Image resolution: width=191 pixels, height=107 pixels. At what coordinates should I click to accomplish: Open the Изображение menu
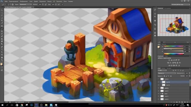tap(24, 1)
